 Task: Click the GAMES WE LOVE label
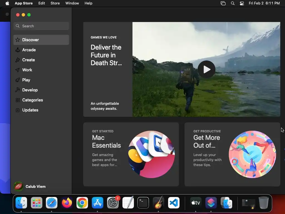pos(104,37)
